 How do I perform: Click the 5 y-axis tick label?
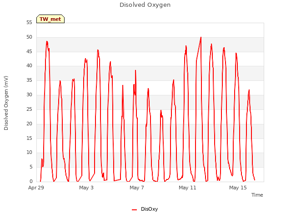(x=31, y=167)
